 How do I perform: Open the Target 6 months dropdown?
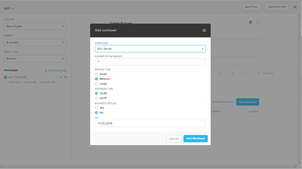coord(35,42)
